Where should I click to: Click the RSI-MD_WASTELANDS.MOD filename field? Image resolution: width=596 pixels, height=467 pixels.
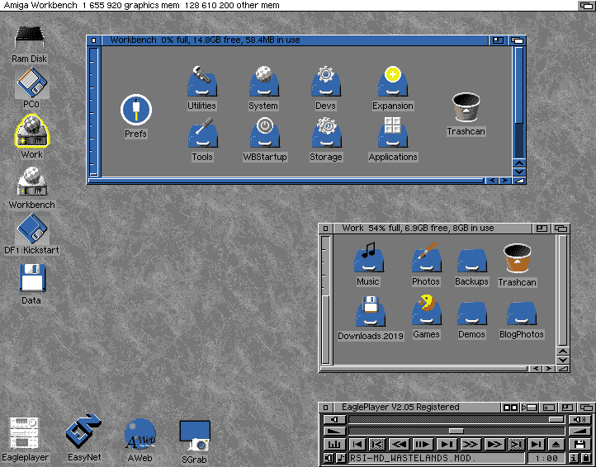pos(437,458)
